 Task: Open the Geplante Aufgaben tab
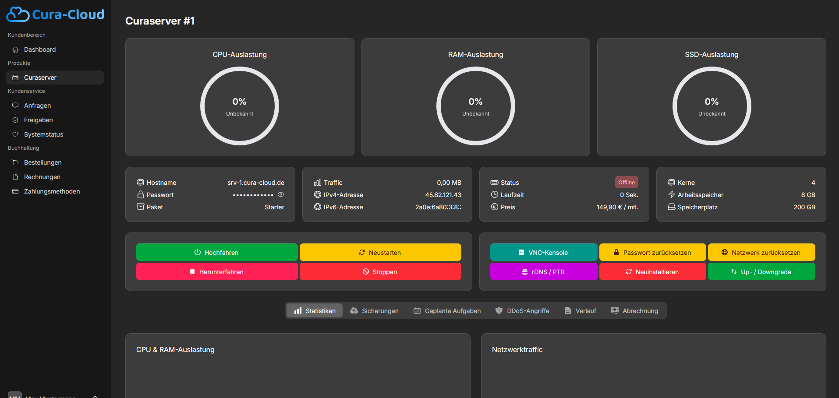[x=447, y=311]
